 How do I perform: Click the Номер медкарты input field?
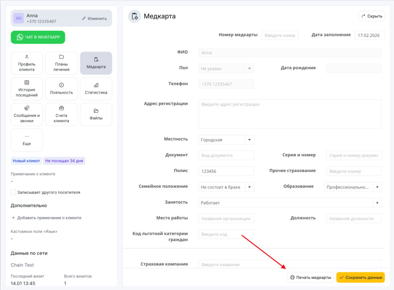[x=280, y=35]
